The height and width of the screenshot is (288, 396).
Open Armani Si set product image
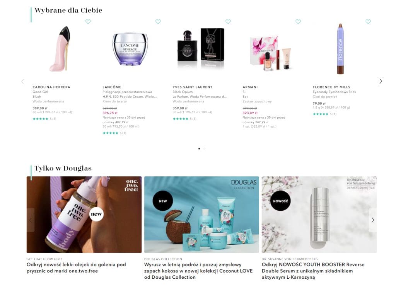(x=271, y=53)
